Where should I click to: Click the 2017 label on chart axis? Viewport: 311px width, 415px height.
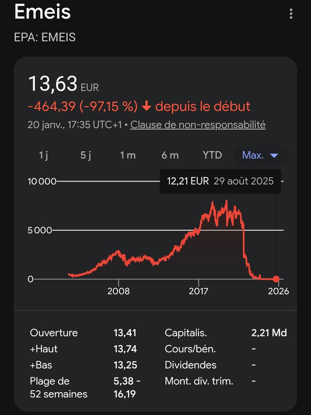pyautogui.click(x=199, y=291)
